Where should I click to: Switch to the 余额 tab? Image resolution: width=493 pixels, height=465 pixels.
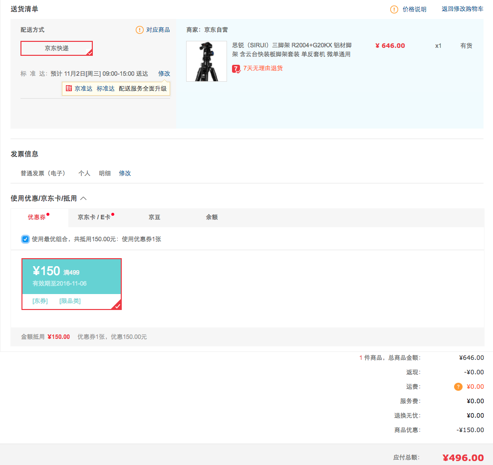click(x=212, y=217)
